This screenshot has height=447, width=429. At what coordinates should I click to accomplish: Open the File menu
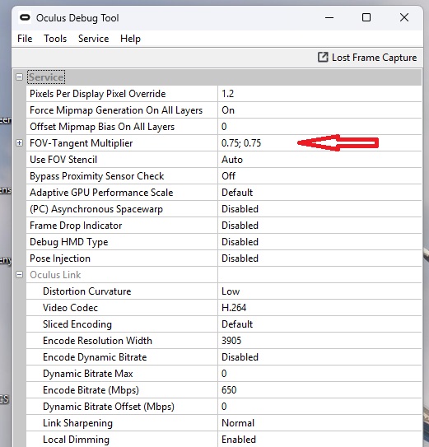(25, 39)
